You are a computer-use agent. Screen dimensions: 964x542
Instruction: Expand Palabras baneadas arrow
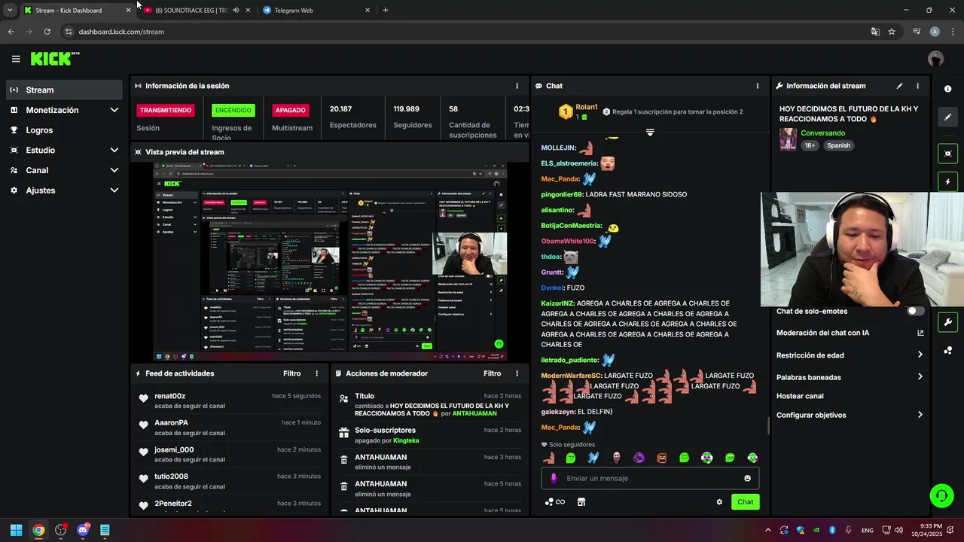(920, 376)
